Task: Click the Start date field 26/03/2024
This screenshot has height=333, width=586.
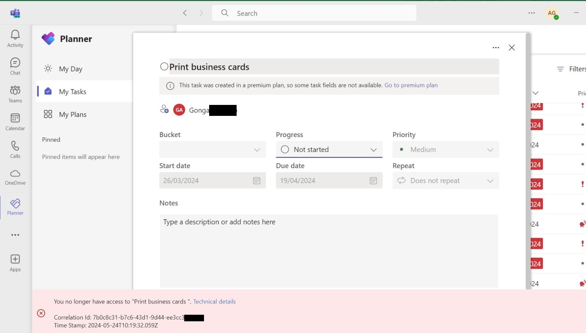Action: click(212, 181)
